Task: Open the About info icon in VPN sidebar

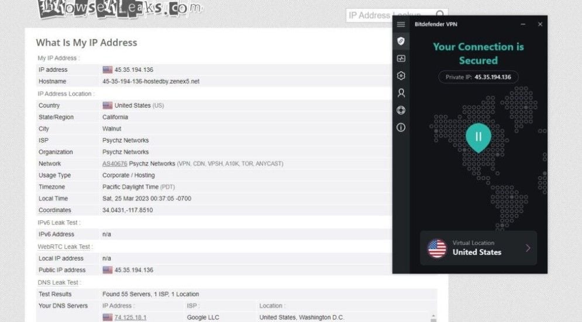Action: click(401, 127)
